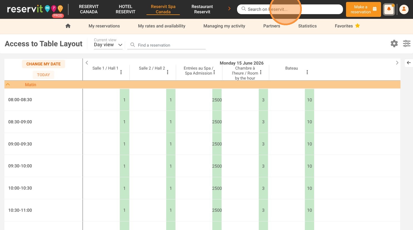Open the Day view dropdown
413x230 pixels.
pyautogui.click(x=108, y=45)
